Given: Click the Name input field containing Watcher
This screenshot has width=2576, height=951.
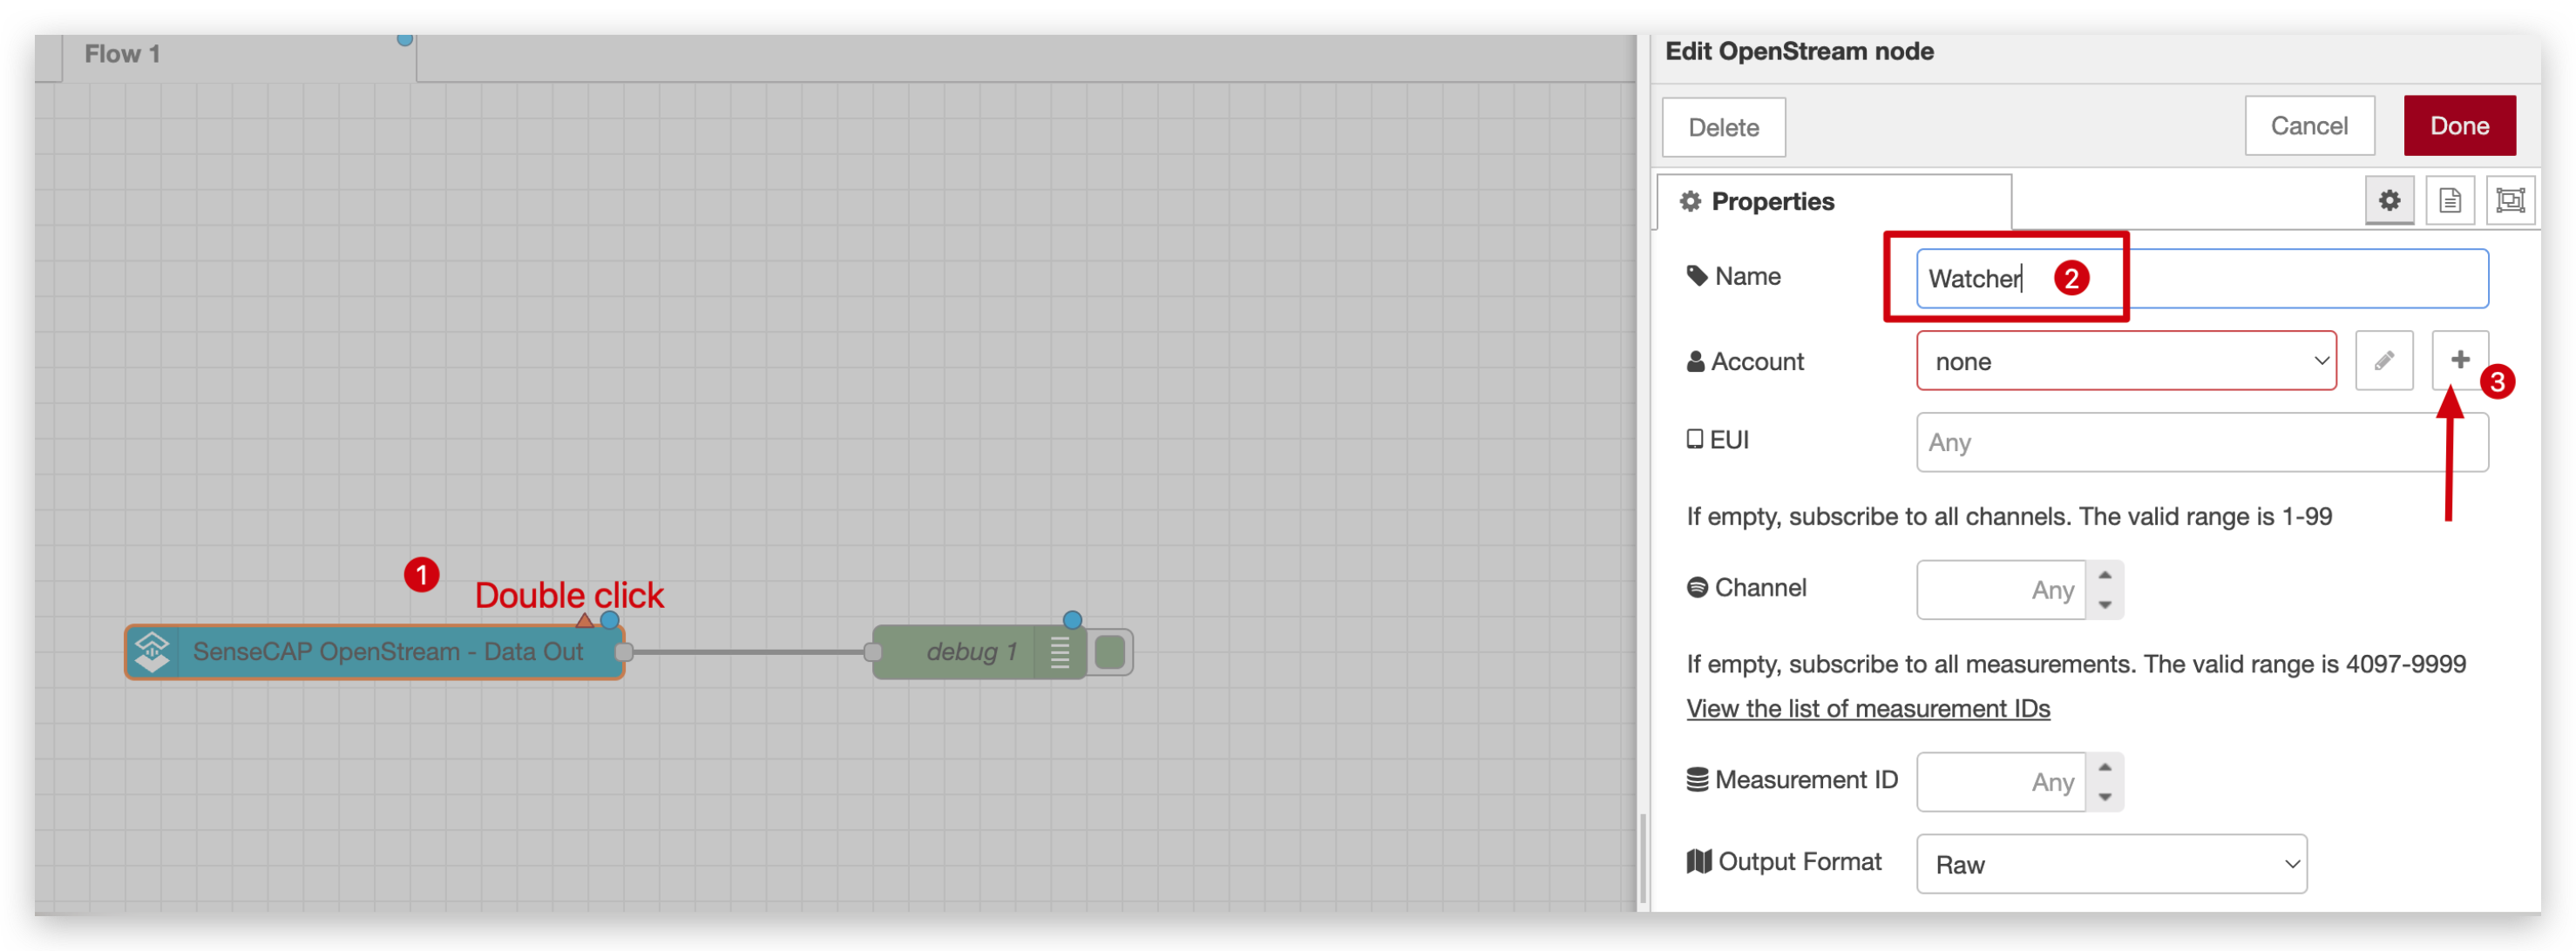Looking at the screenshot, I should point(2202,279).
